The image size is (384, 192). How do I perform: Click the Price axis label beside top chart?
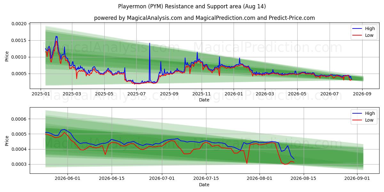pyautogui.click(x=7, y=56)
